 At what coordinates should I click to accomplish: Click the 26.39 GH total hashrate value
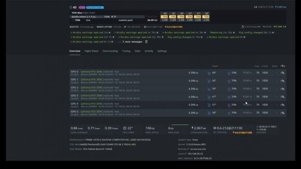[x=152, y=20]
